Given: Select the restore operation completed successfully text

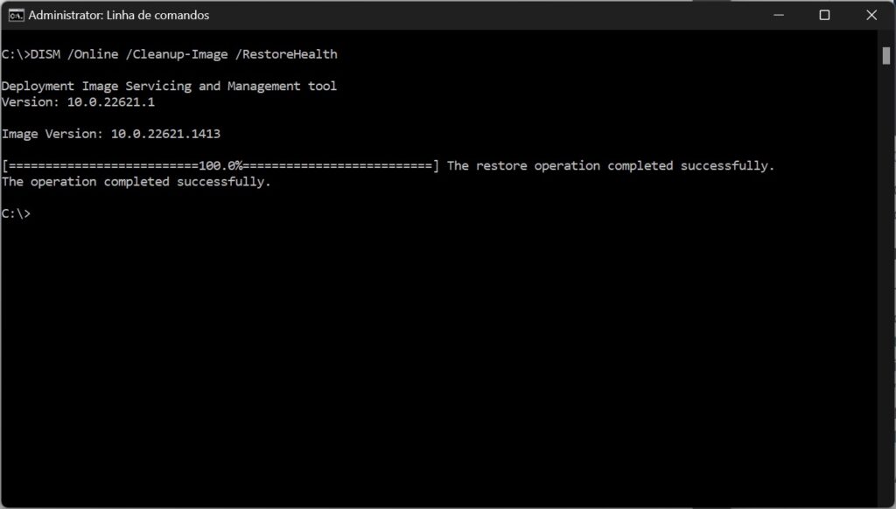Looking at the screenshot, I should [612, 165].
